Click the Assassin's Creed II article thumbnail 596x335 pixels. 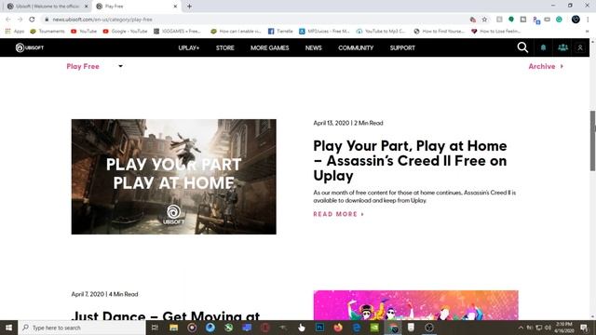pyautogui.click(x=174, y=177)
